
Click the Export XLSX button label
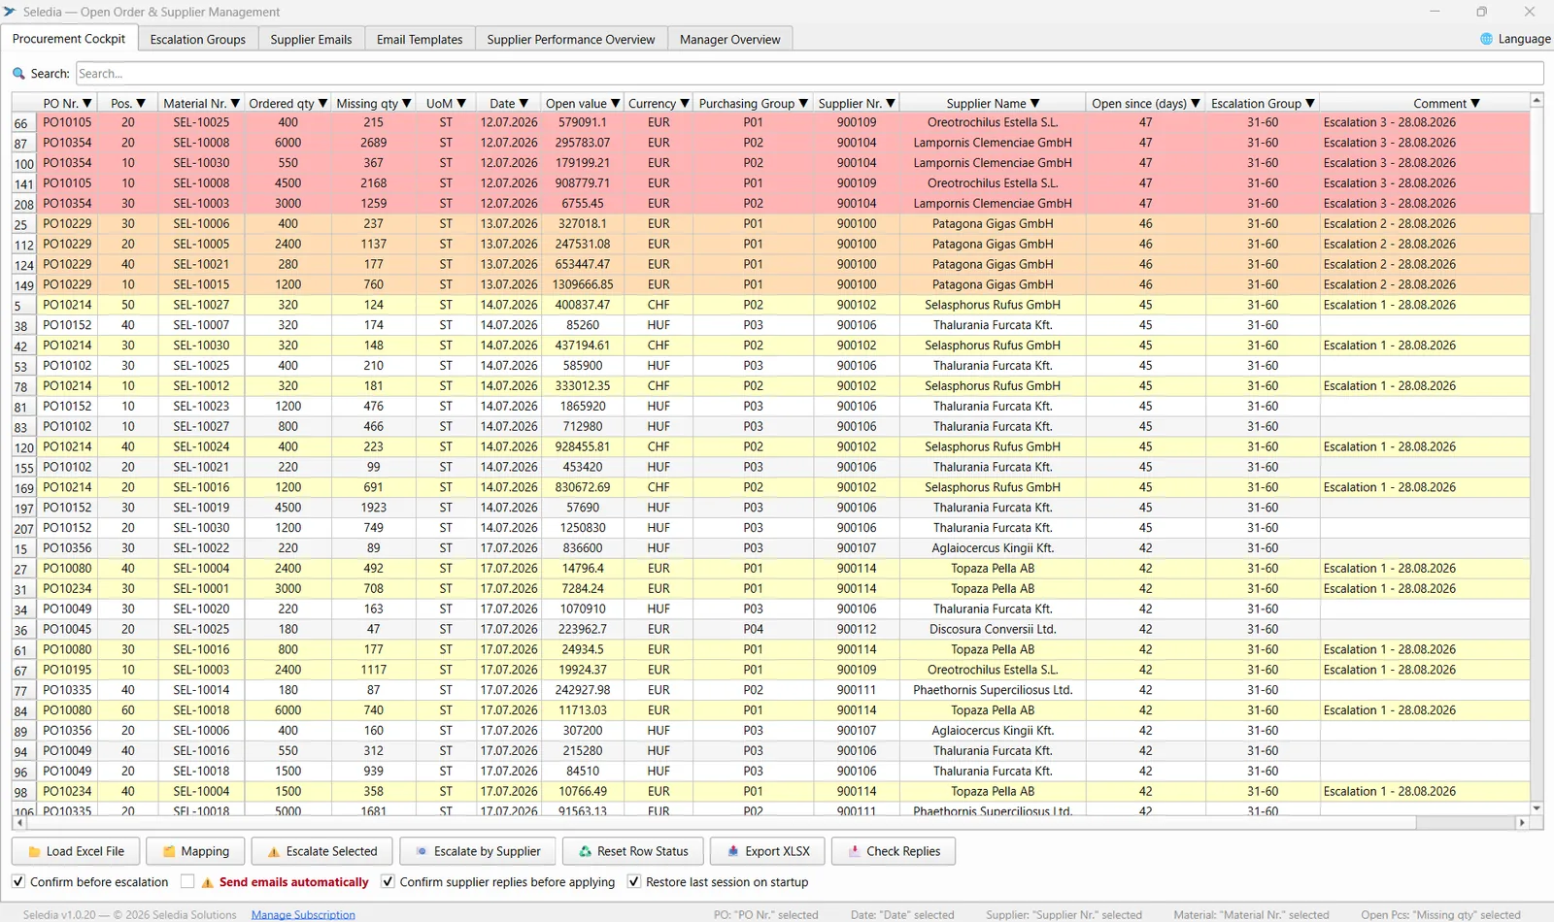(x=777, y=851)
